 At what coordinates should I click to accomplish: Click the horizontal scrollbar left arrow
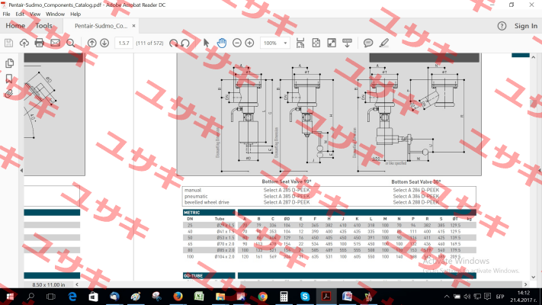click(77, 284)
